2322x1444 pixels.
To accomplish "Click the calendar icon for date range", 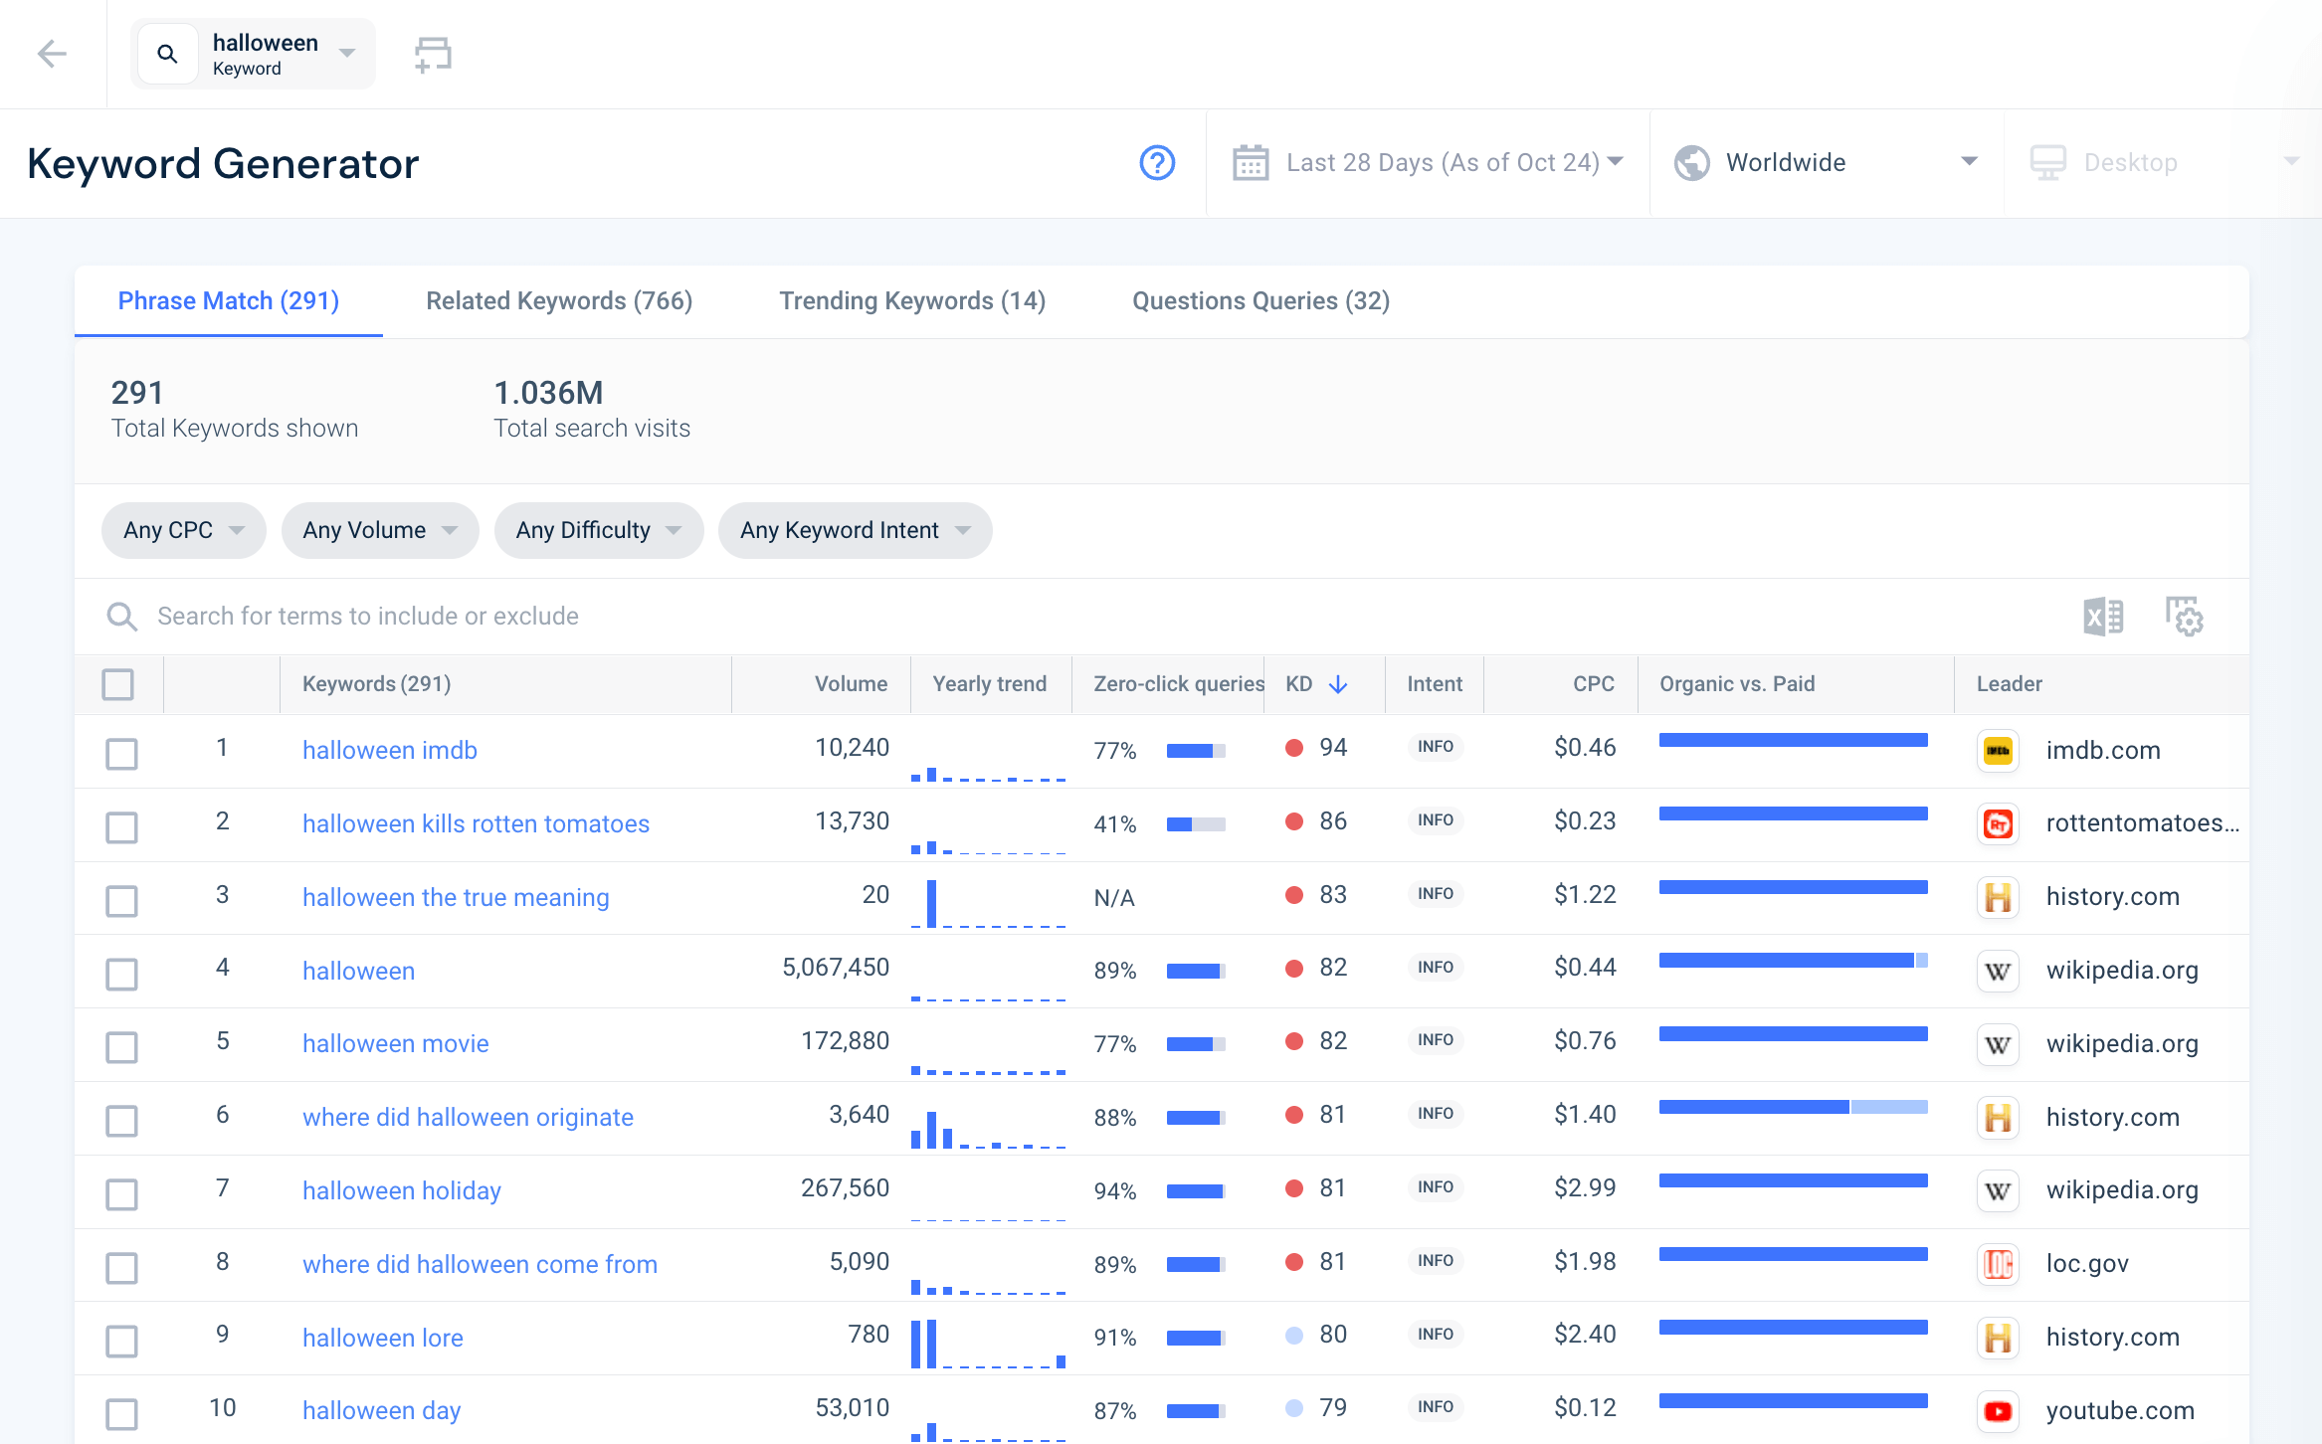I will pyautogui.click(x=1251, y=161).
